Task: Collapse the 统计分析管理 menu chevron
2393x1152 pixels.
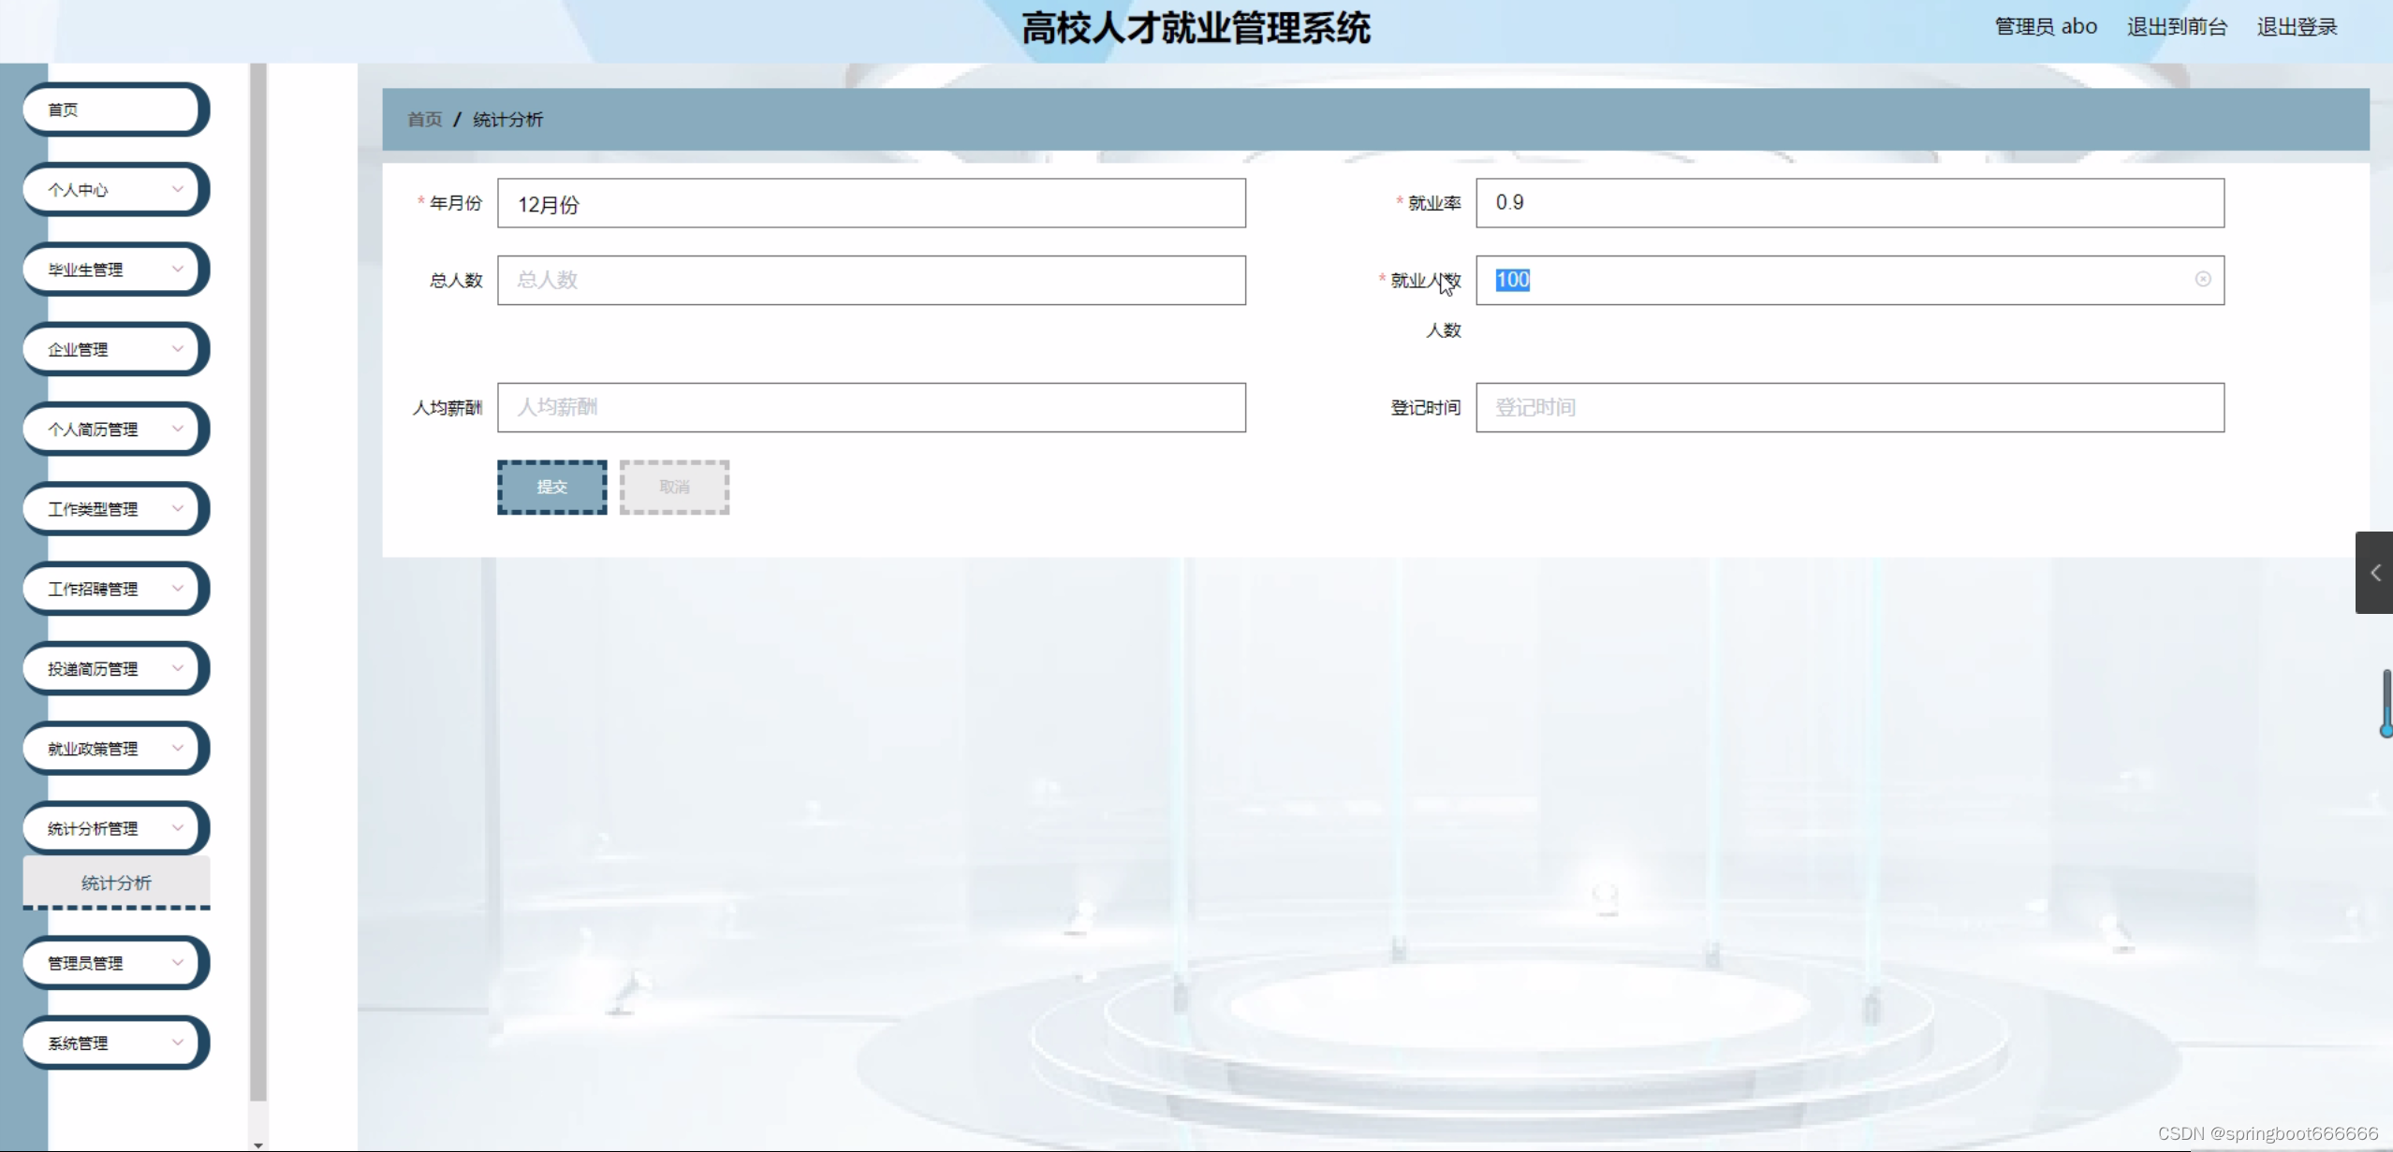Action: tap(177, 827)
